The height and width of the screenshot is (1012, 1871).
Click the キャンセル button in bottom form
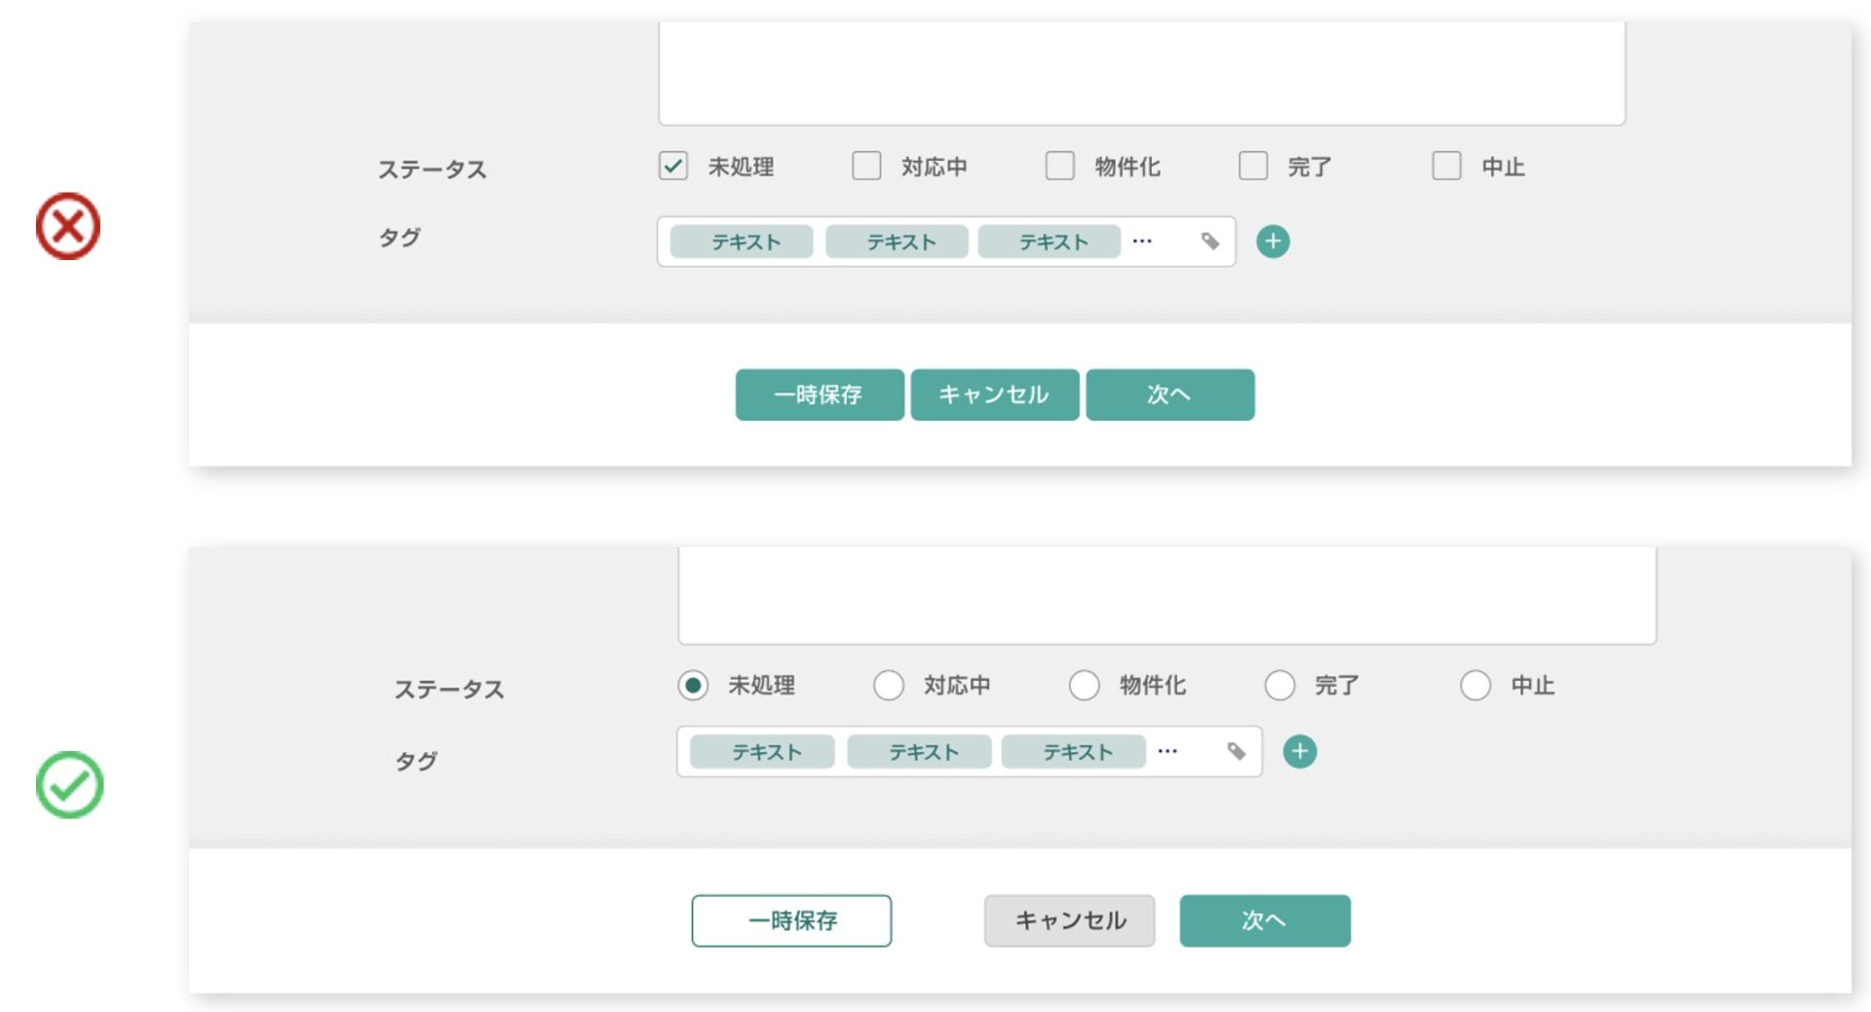pyautogui.click(x=1069, y=919)
